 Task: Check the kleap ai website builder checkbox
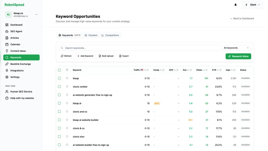(59, 120)
